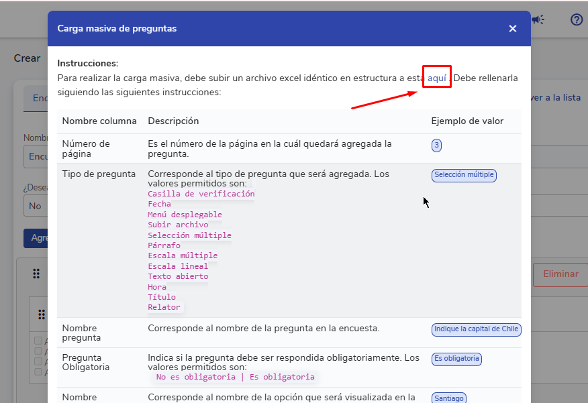Grab the lower drag handle dots icon
This screenshot has height=403, width=588.
[41, 314]
